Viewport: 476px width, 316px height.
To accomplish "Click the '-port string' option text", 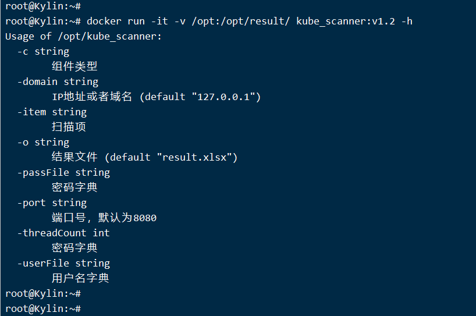I will tap(52, 203).
